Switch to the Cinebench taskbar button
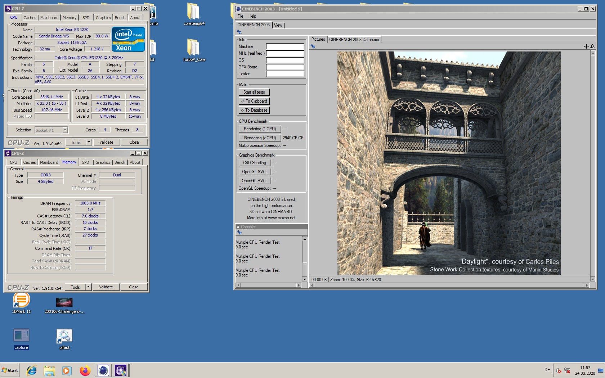This screenshot has height=378, width=605. point(103,370)
